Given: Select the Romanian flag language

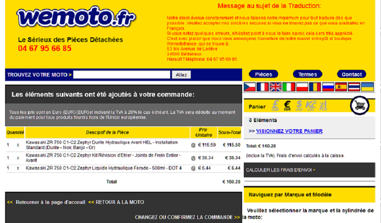Looking at the screenshot, I should (x=315, y=87).
